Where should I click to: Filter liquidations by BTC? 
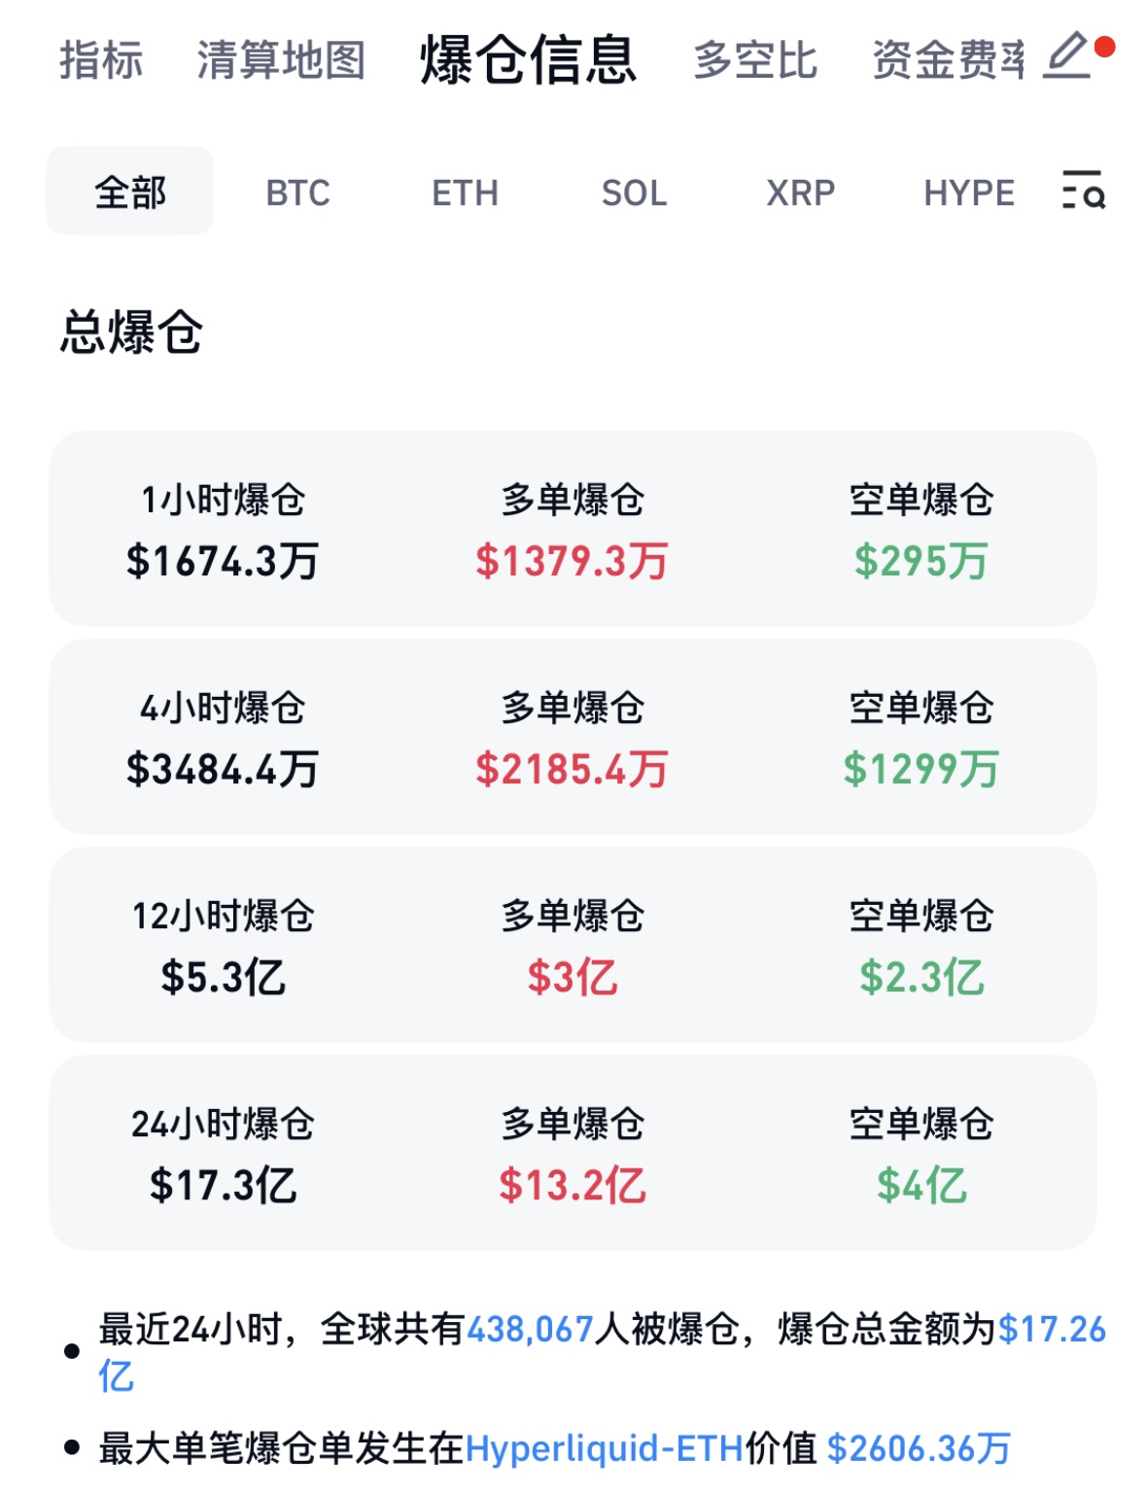pyautogui.click(x=297, y=193)
